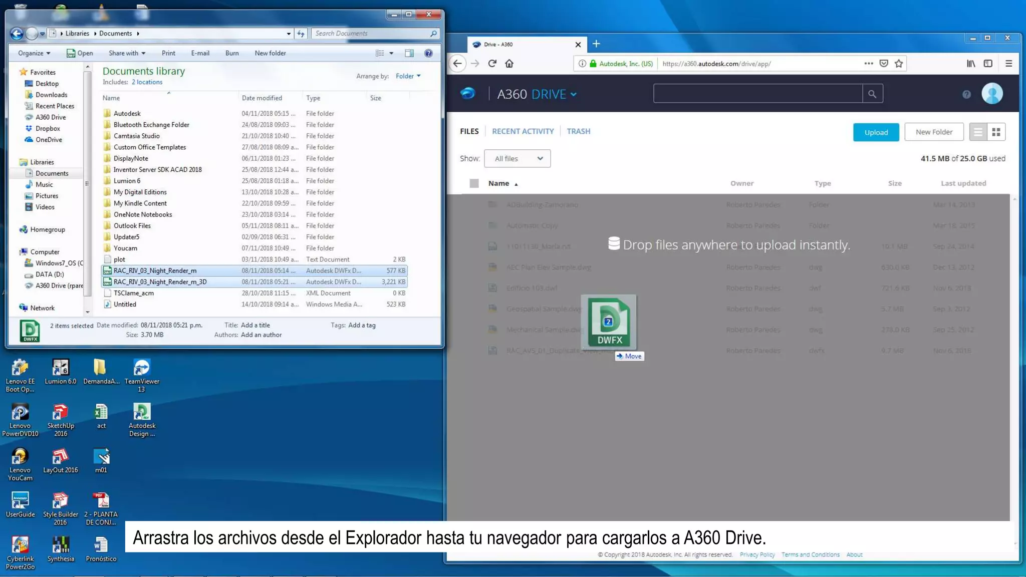Click the Drive - A360 browser tab

[526, 45]
